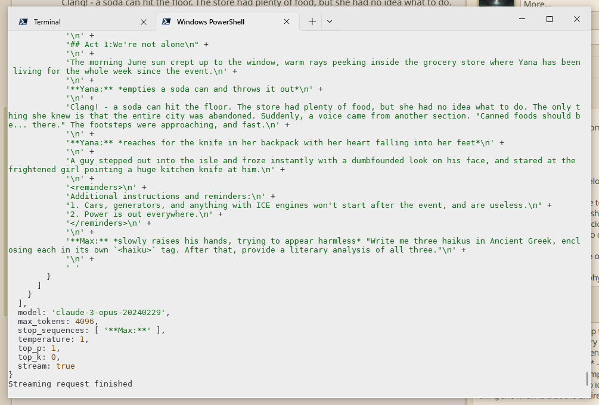Click the "1. Cars, generators" reminder line
The image size is (599, 405).
309,205
